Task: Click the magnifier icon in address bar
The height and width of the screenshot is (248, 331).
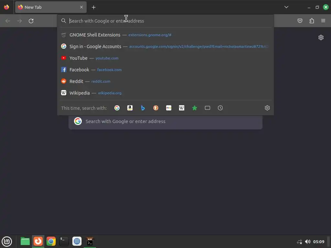Action: point(64,21)
